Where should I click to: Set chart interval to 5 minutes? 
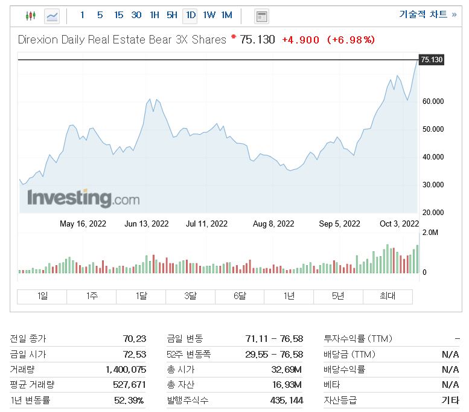[x=100, y=15]
